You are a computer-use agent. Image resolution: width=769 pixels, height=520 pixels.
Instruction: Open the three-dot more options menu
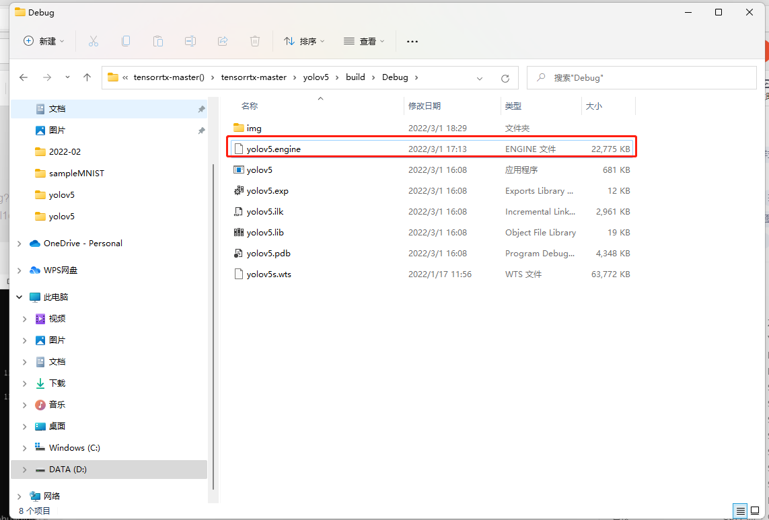pyautogui.click(x=412, y=41)
